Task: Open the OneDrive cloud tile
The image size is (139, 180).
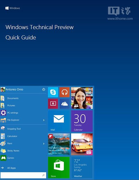Action: point(65,104)
